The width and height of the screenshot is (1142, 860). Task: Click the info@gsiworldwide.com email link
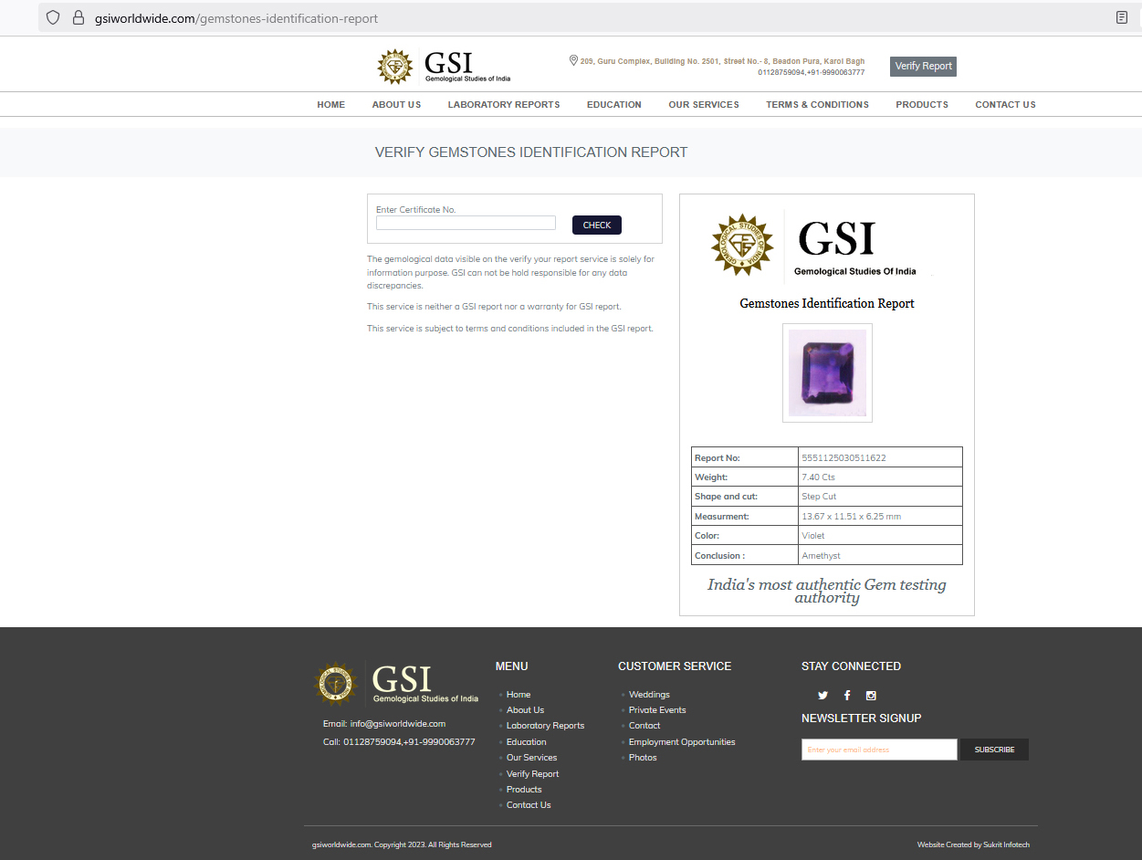point(398,724)
